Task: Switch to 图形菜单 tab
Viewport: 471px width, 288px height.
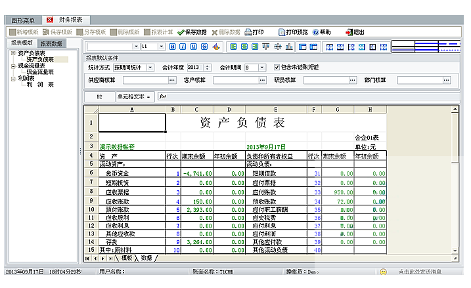Action: pyautogui.click(x=23, y=20)
